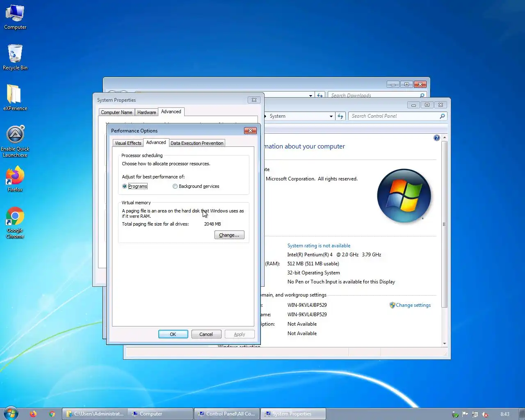The image size is (525, 420).
Task: Open the Recycle Bin desktop icon
Action: (x=15, y=57)
